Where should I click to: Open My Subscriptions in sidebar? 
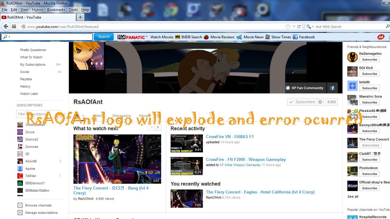click(33, 64)
